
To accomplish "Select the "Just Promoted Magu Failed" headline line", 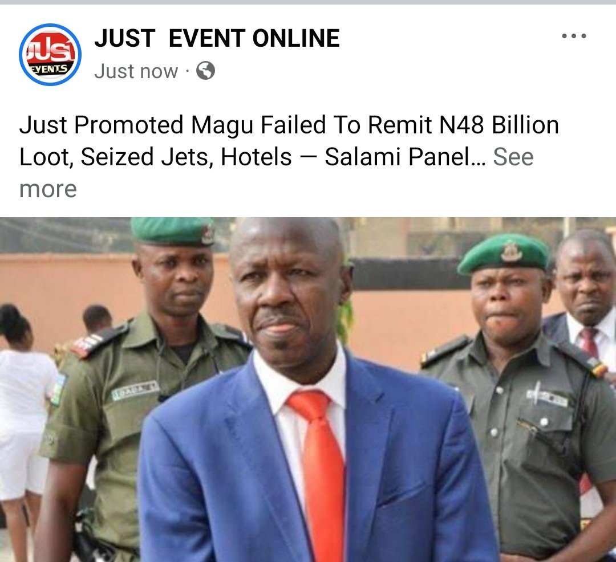I will [x=172, y=125].
